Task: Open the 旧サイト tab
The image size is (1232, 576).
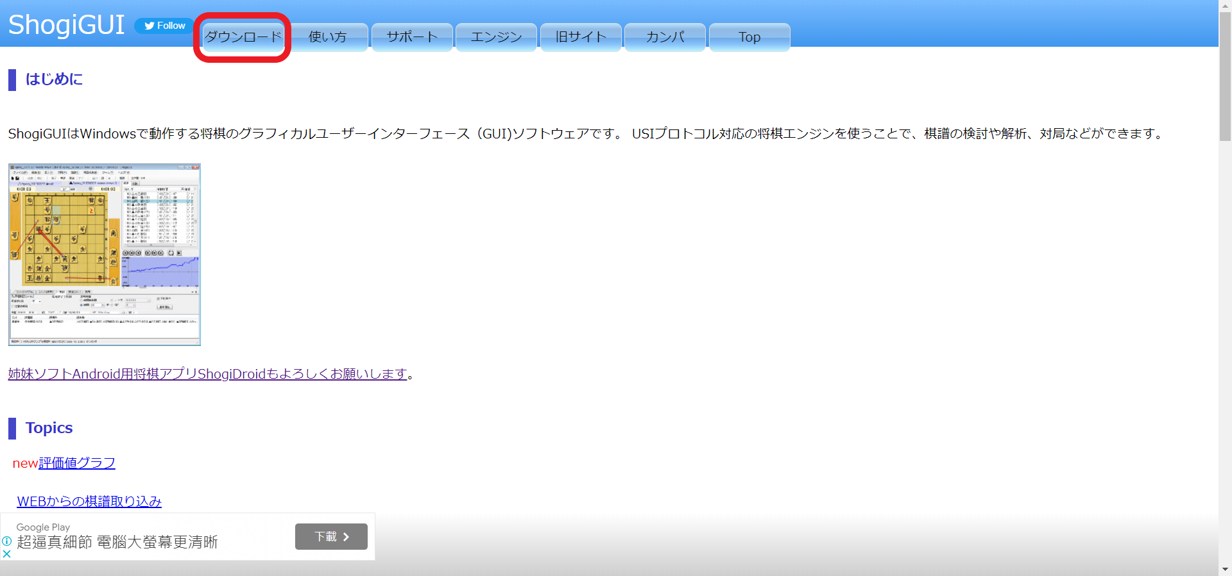Action: click(x=581, y=37)
